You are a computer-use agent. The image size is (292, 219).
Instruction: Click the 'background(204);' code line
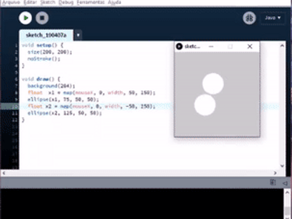point(51,86)
